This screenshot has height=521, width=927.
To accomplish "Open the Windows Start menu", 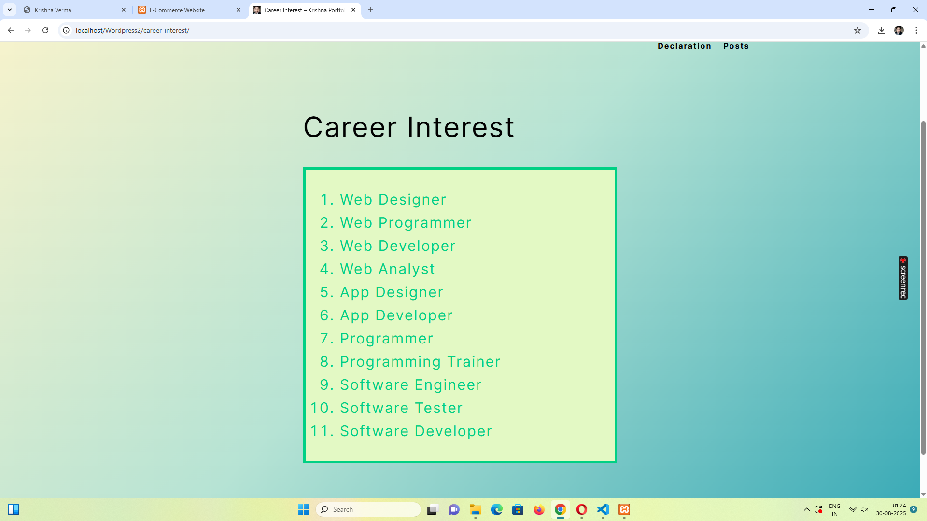I will tap(303, 509).
